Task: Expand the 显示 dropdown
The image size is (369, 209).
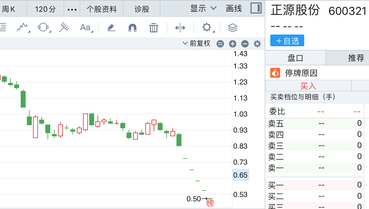Action: [203, 9]
